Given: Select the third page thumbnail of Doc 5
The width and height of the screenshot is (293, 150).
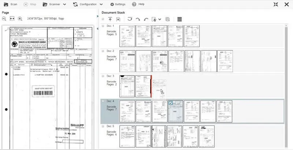Looking at the screenshot, I should tap(159, 136).
